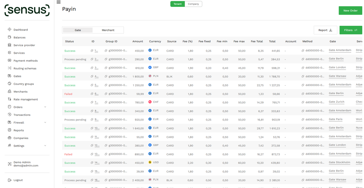
Task: Click the Reports sidebar icon
Action: [9, 130]
